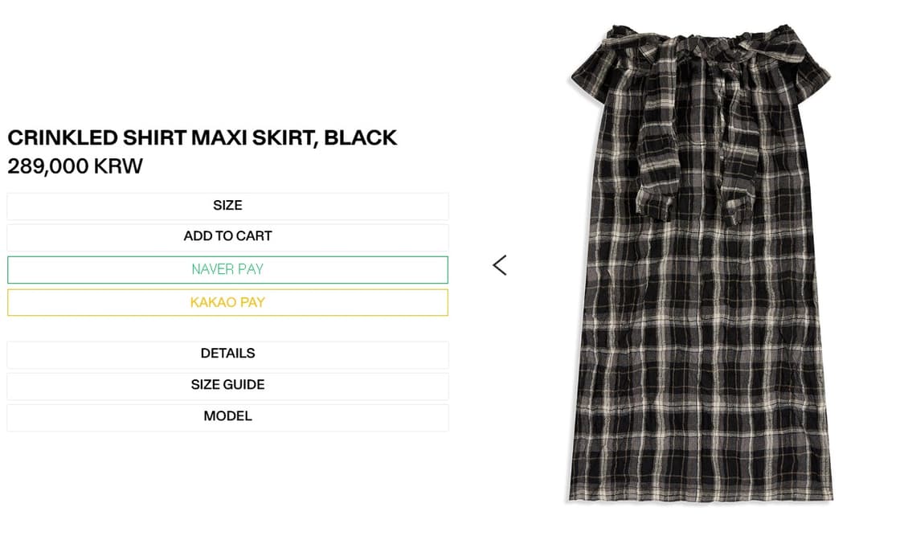Viewport: 904px width, 540px height.
Task: Open the SIZE selector
Action: (x=227, y=206)
